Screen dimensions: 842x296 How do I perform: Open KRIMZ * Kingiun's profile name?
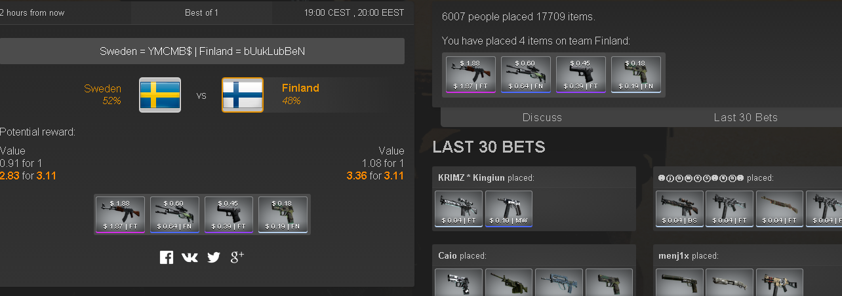coord(471,177)
